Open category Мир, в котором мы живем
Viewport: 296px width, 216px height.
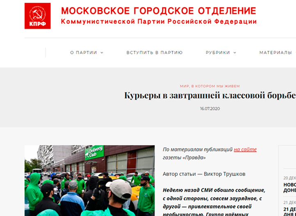click(x=210, y=86)
